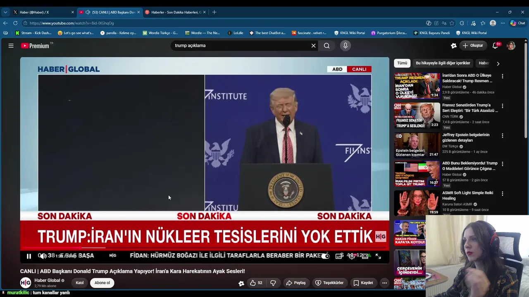Subscribe with the 'Abone ol' button
Viewport: 529px width, 297px height.
click(x=102, y=283)
